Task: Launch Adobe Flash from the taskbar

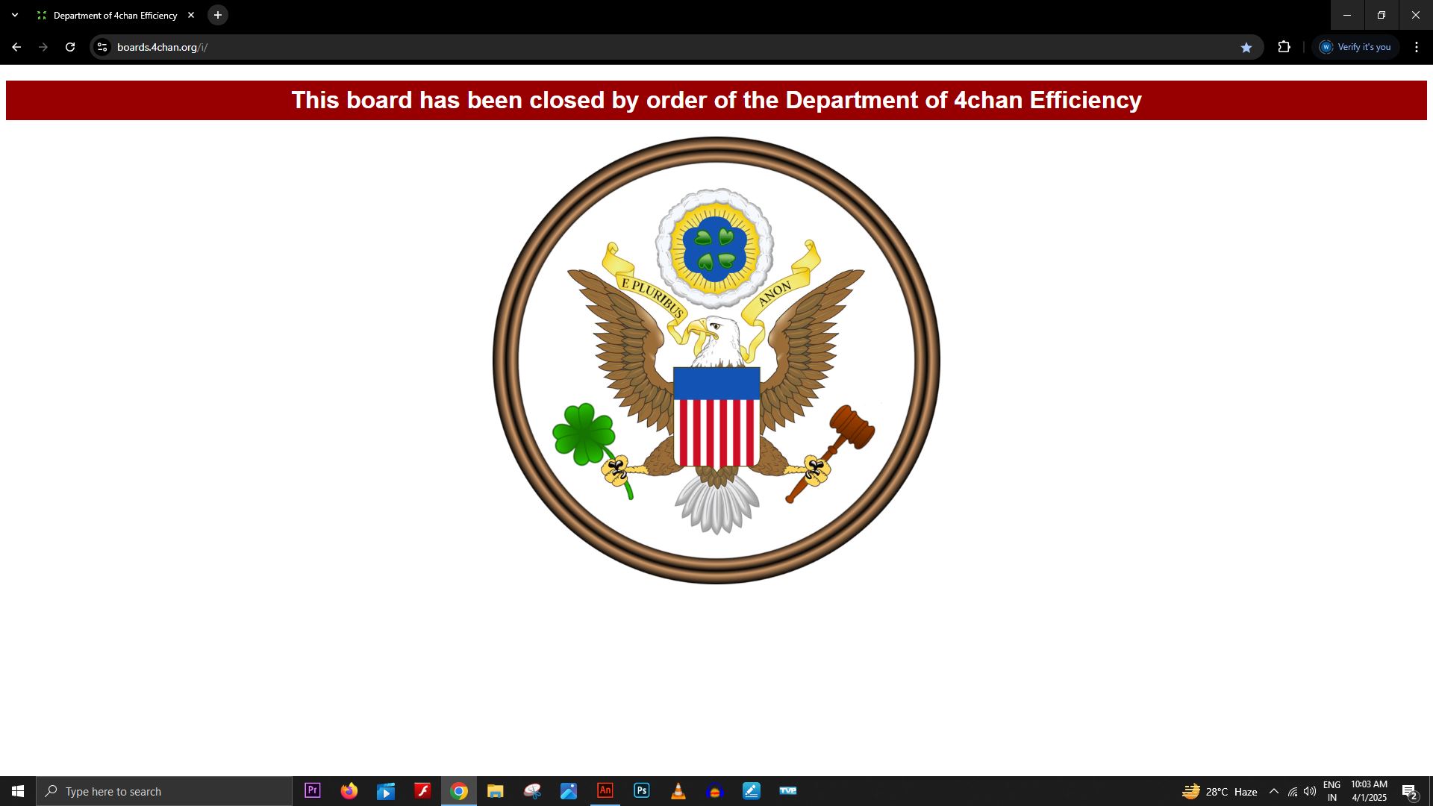Action: point(422,790)
